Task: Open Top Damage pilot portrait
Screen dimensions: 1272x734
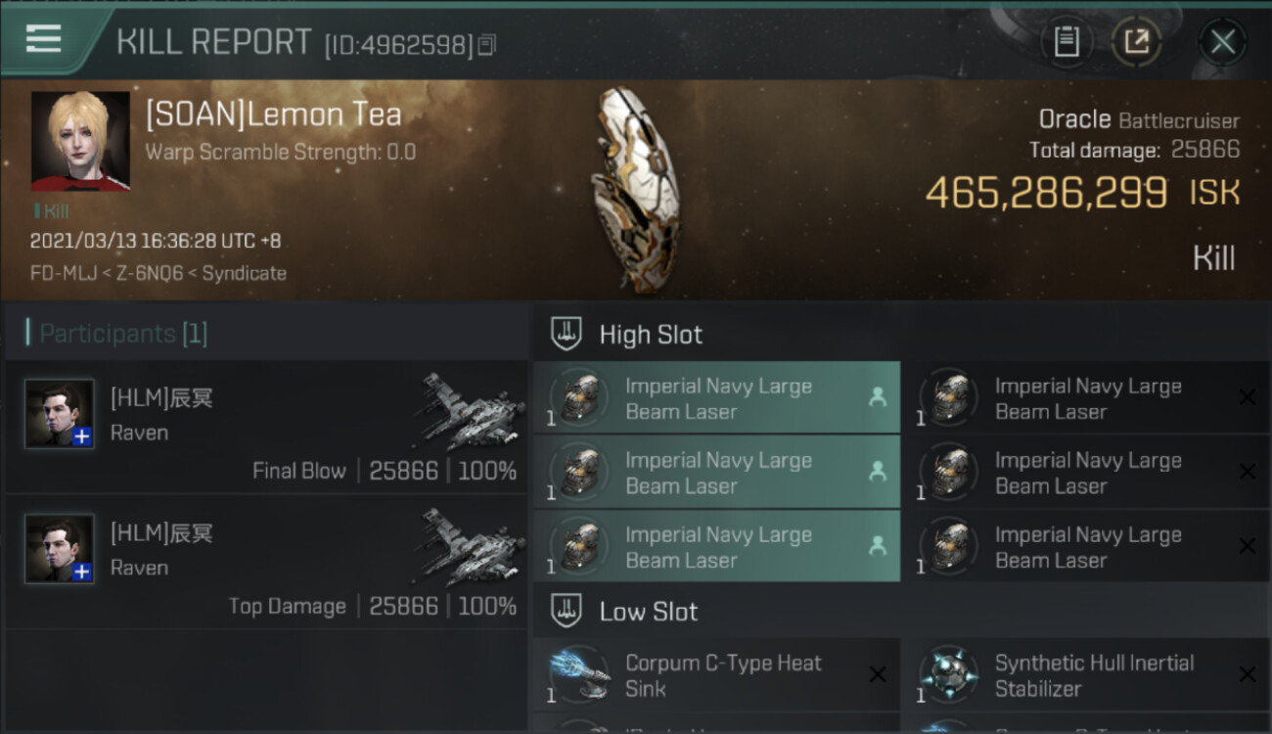Action: (x=60, y=548)
